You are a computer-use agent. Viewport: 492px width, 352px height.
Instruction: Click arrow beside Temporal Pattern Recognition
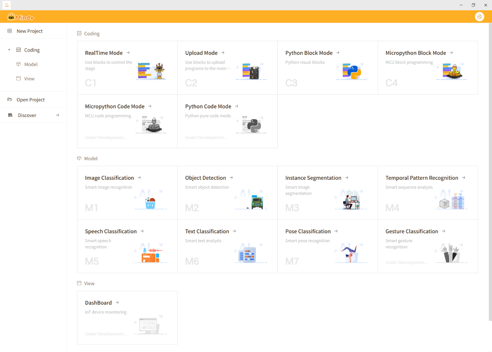coord(464,178)
